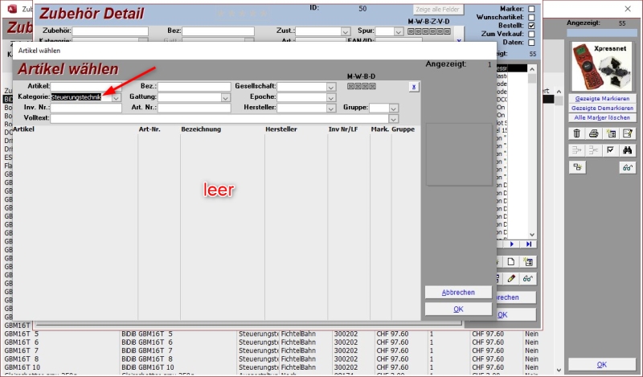
Task: Open the Kategorie dropdown in Artikel wählen
Action: [x=117, y=97]
